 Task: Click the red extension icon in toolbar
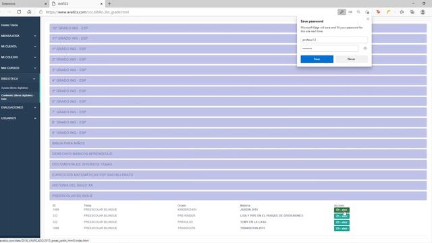tap(378, 12)
